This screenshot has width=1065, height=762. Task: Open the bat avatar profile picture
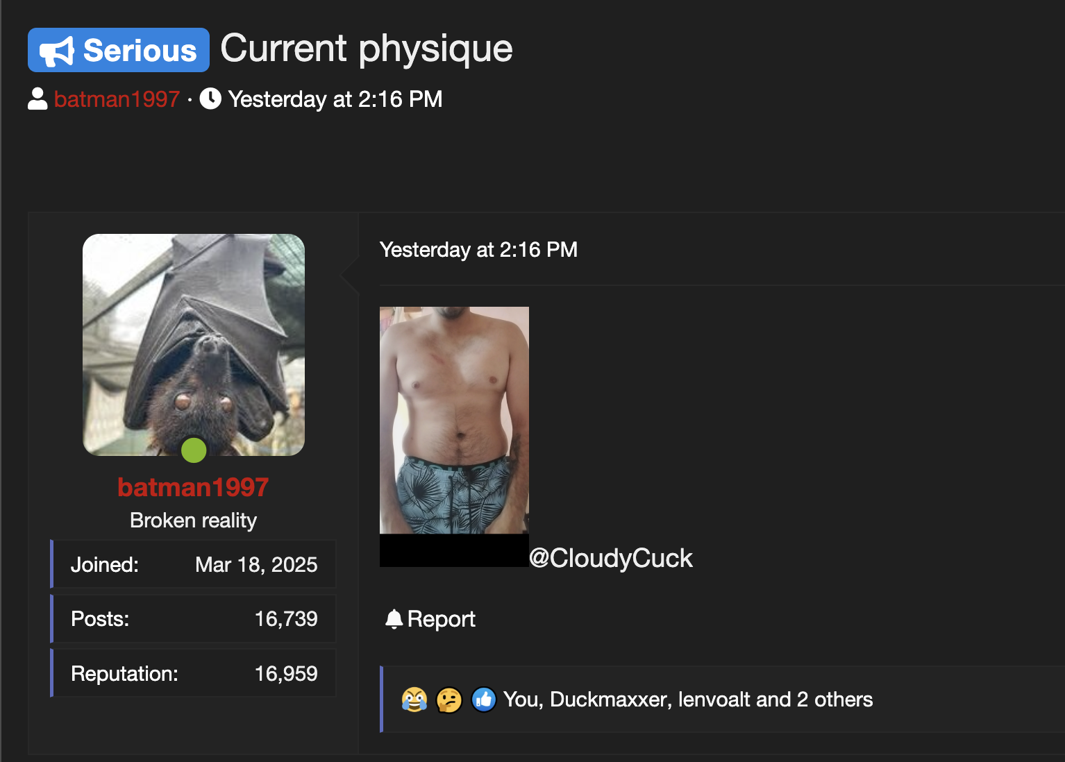point(194,345)
